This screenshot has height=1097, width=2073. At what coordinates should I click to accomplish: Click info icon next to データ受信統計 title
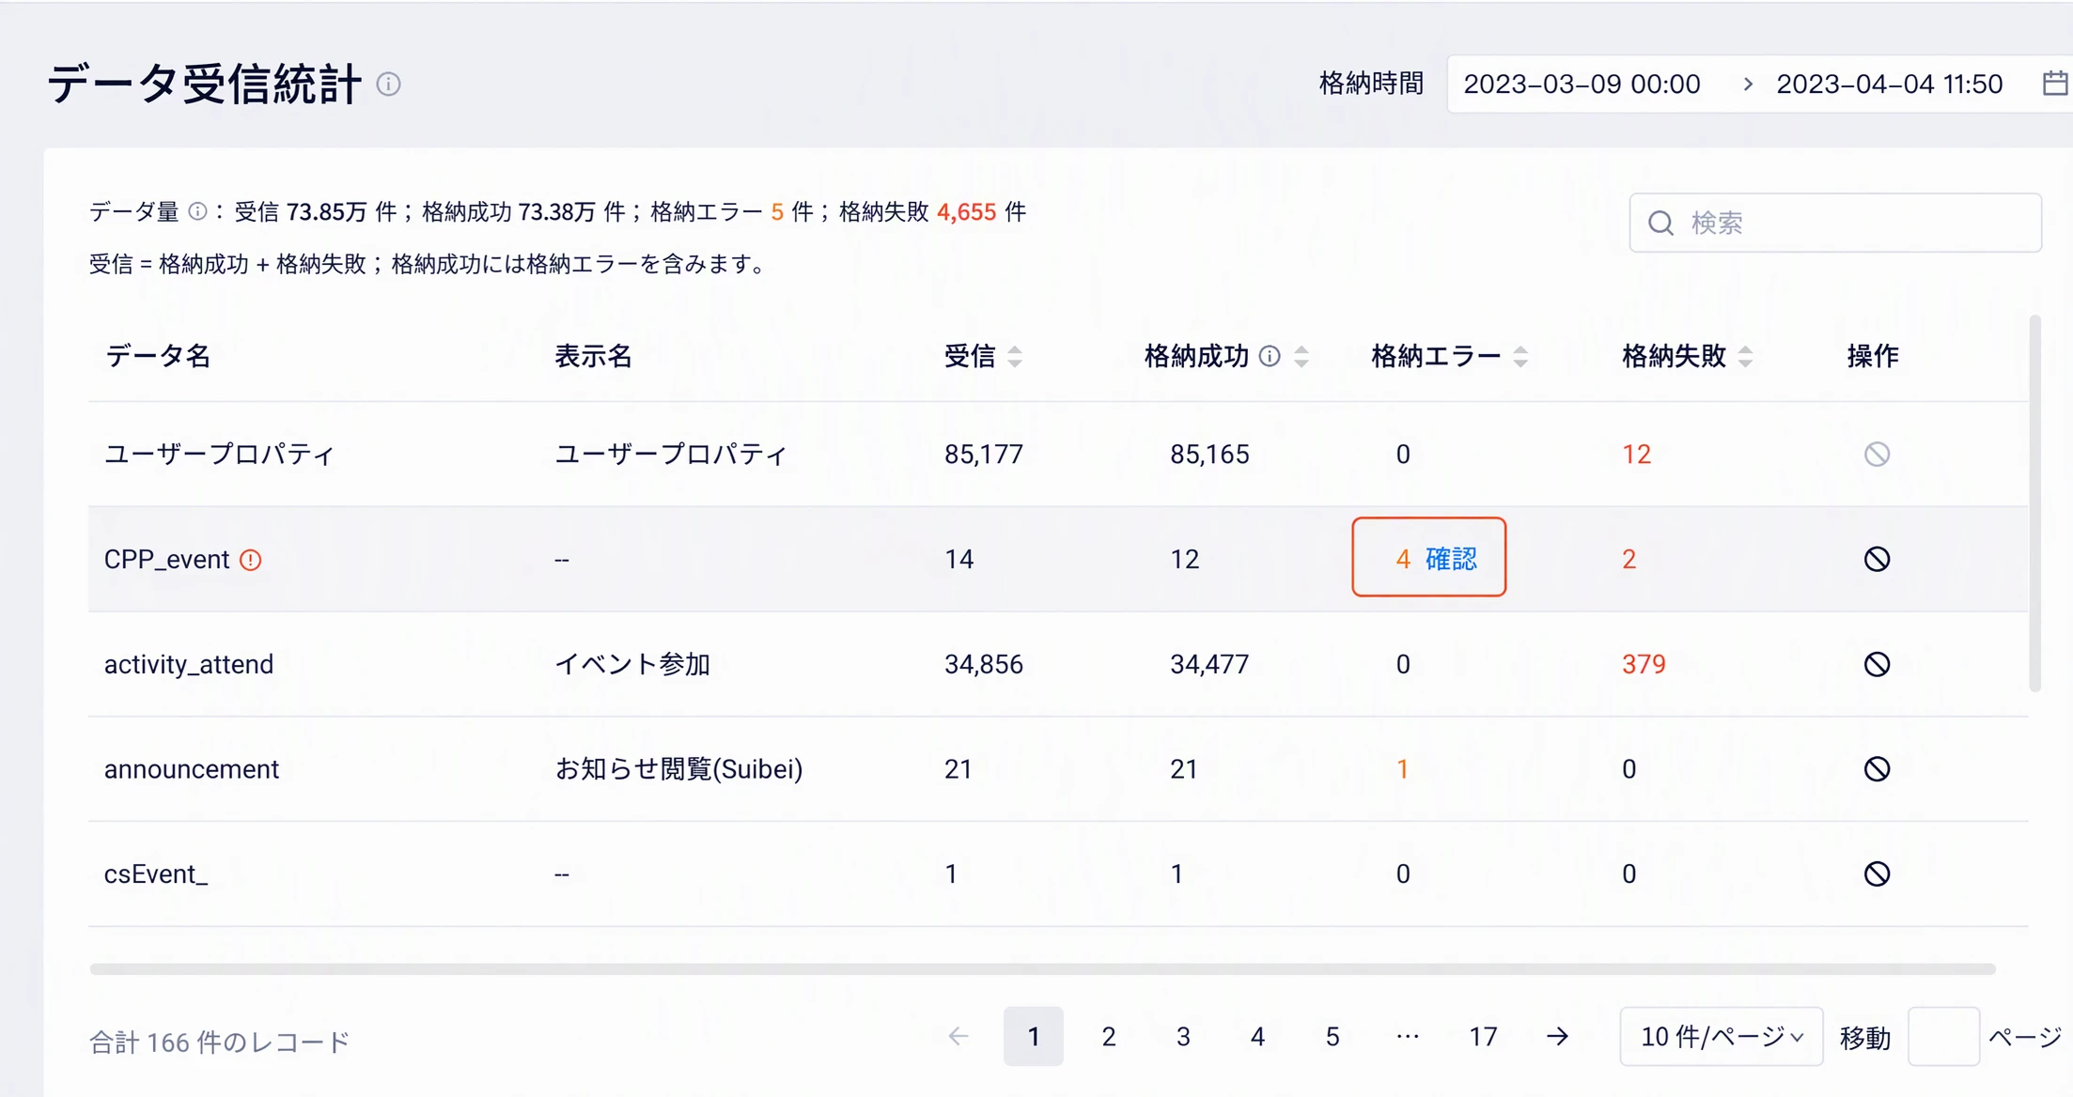pyautogui.click(x=388, y=85)
